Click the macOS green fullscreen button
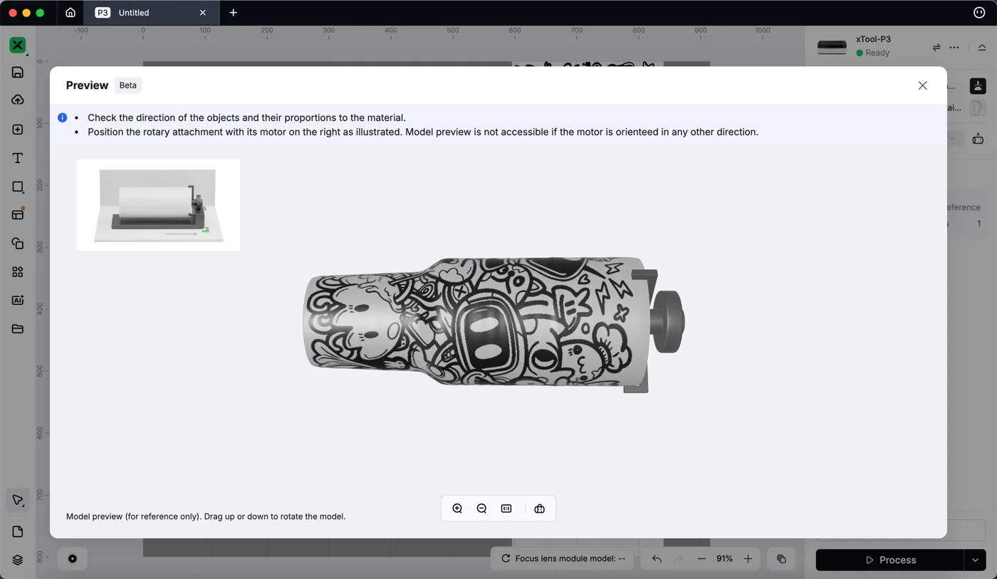 [40, 12]
